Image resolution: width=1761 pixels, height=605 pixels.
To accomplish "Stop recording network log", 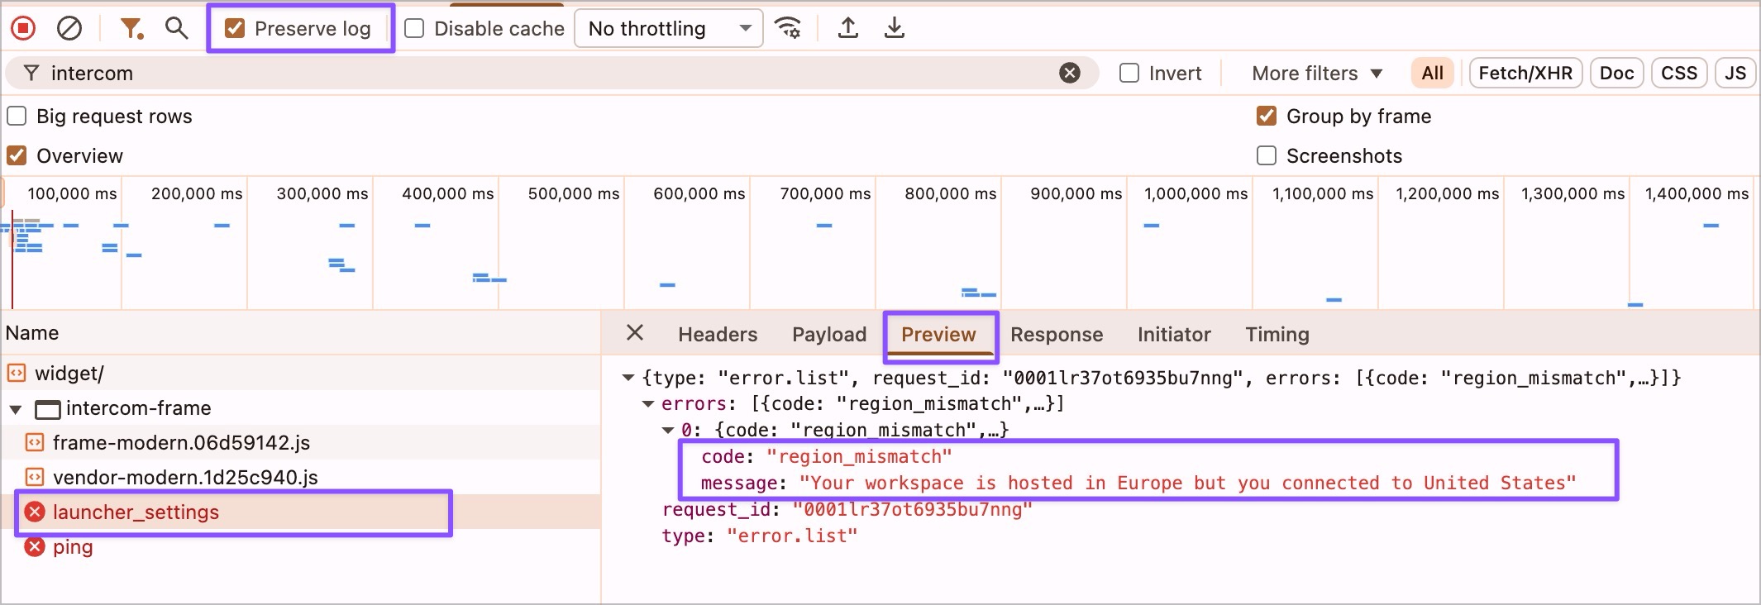I will (23, 29).
